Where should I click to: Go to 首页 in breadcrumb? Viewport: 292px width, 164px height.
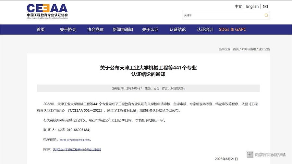[x=236, y=49]
